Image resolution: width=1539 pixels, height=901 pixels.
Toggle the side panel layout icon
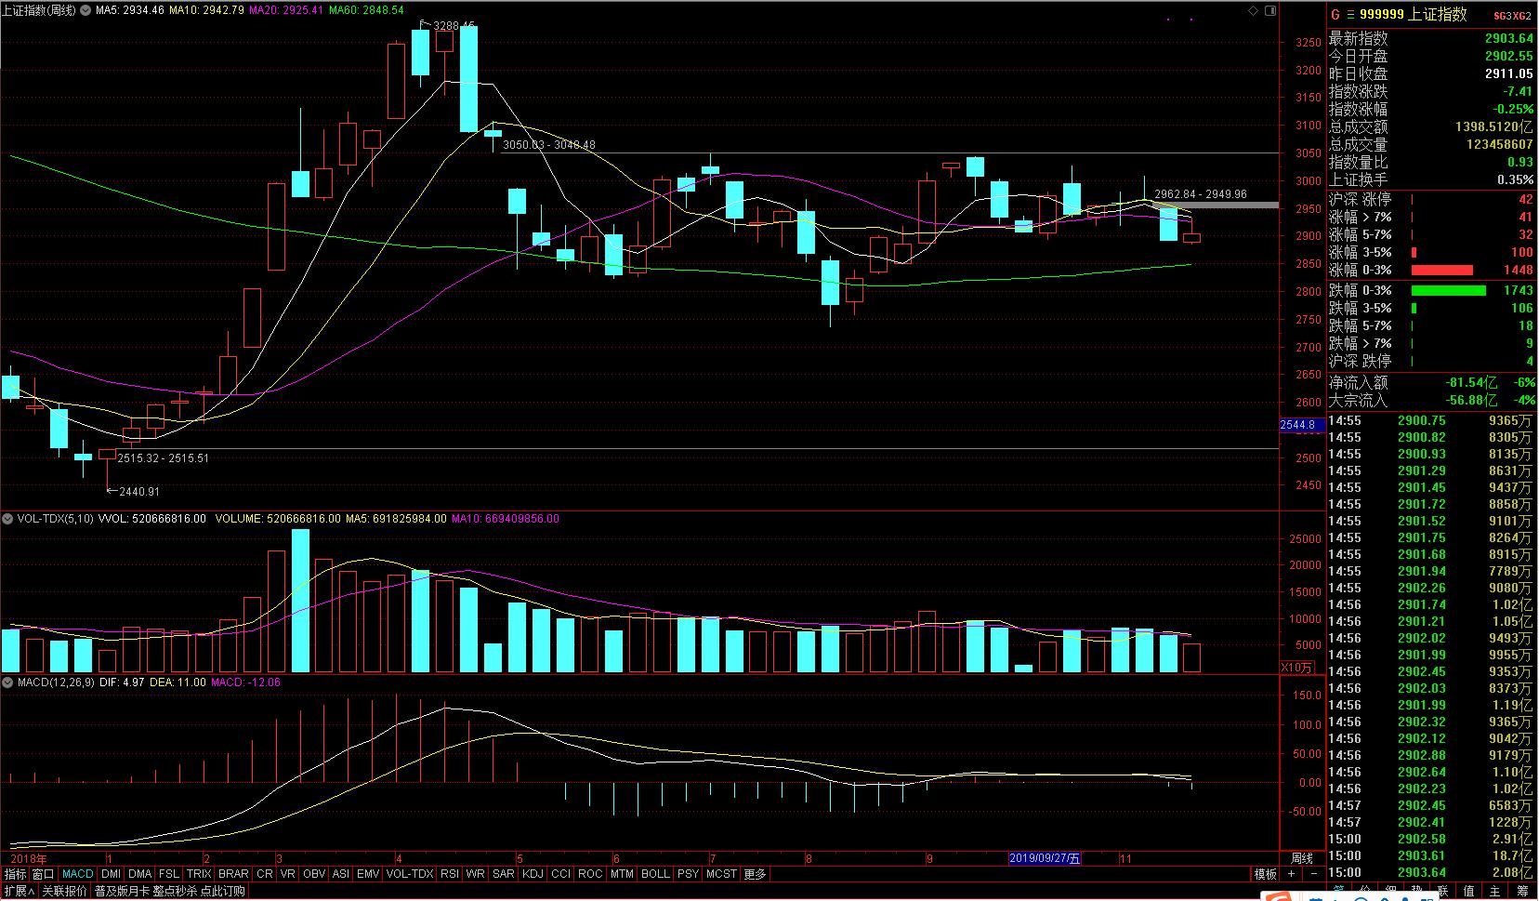click(x=1271, y=11)
